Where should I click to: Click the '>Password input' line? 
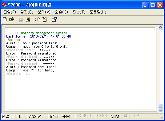coord(28,50)
